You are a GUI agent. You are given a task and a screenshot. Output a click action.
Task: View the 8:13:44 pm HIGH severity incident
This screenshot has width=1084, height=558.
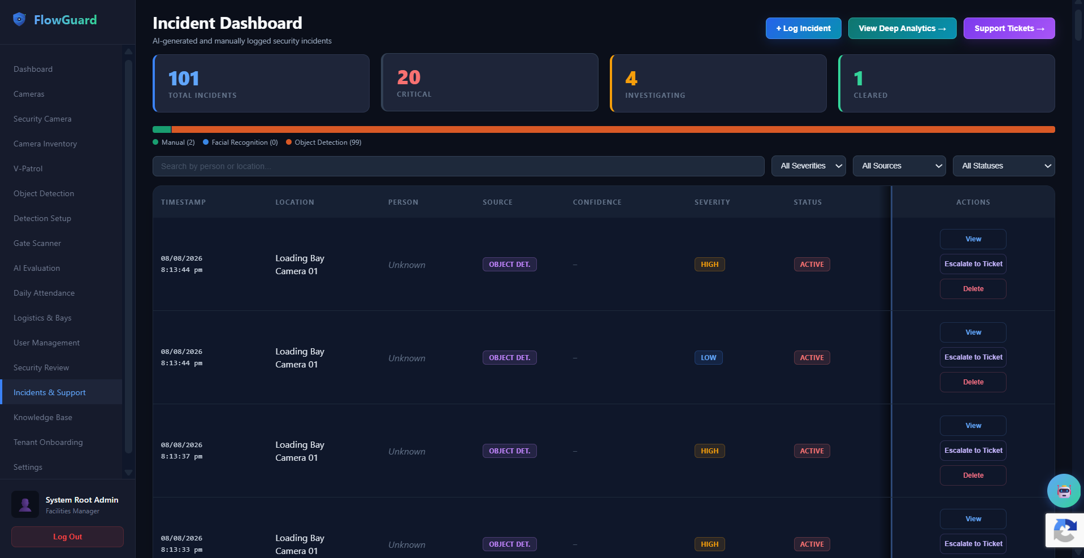[973, 239]
